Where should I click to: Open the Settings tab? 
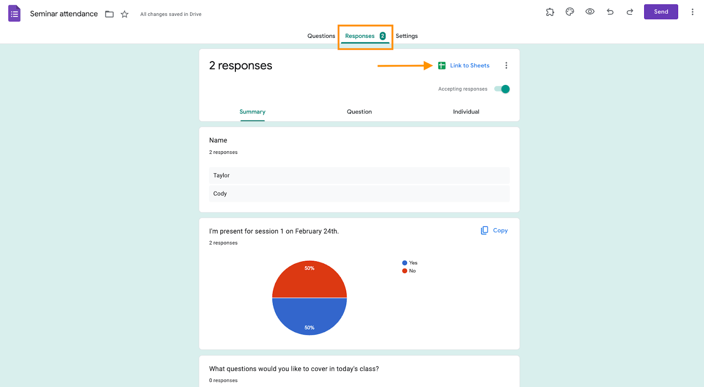(407, 36)
